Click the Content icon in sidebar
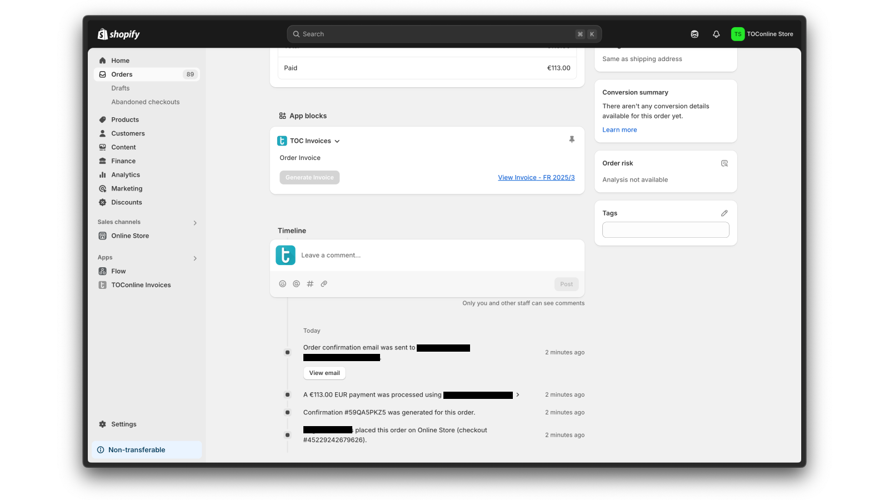 click(x=102, y=147)
